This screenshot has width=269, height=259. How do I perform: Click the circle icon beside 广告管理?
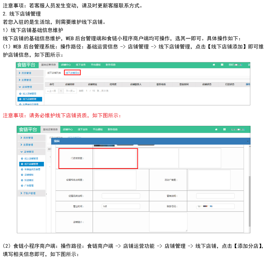point(22,186)
